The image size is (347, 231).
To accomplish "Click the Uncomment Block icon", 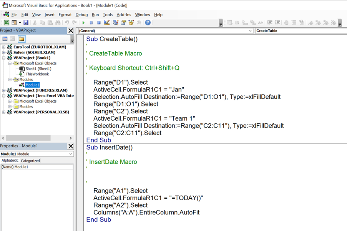I will [301, 22].
